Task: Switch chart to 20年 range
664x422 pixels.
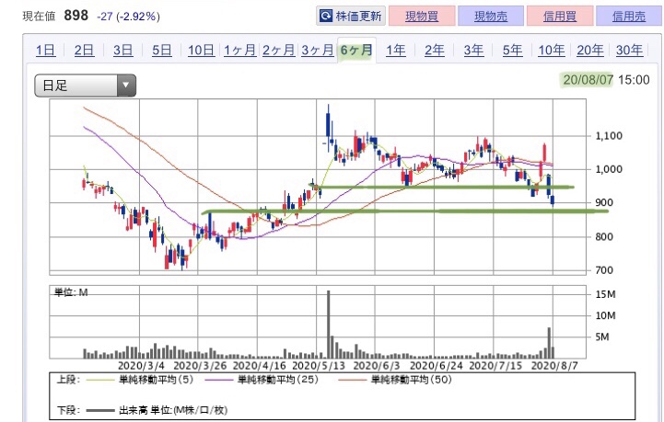Action: 590,51
